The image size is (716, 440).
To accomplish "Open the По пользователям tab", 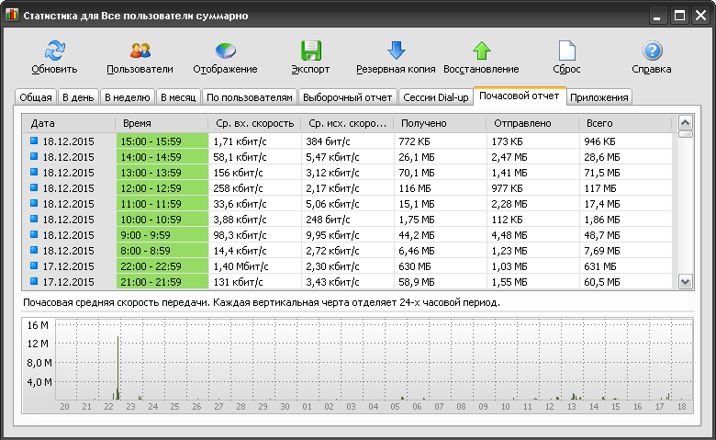I will [250, 97].
